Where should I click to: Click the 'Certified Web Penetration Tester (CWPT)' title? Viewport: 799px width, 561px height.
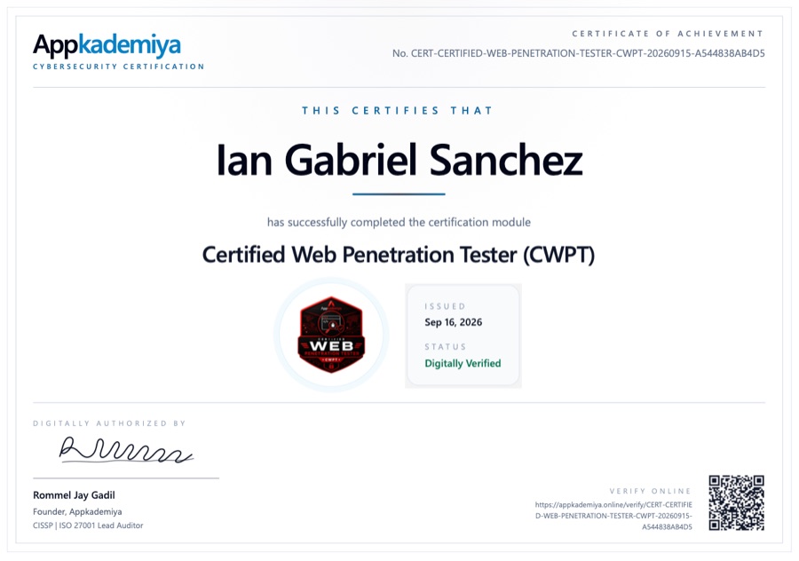click(399, 255)
